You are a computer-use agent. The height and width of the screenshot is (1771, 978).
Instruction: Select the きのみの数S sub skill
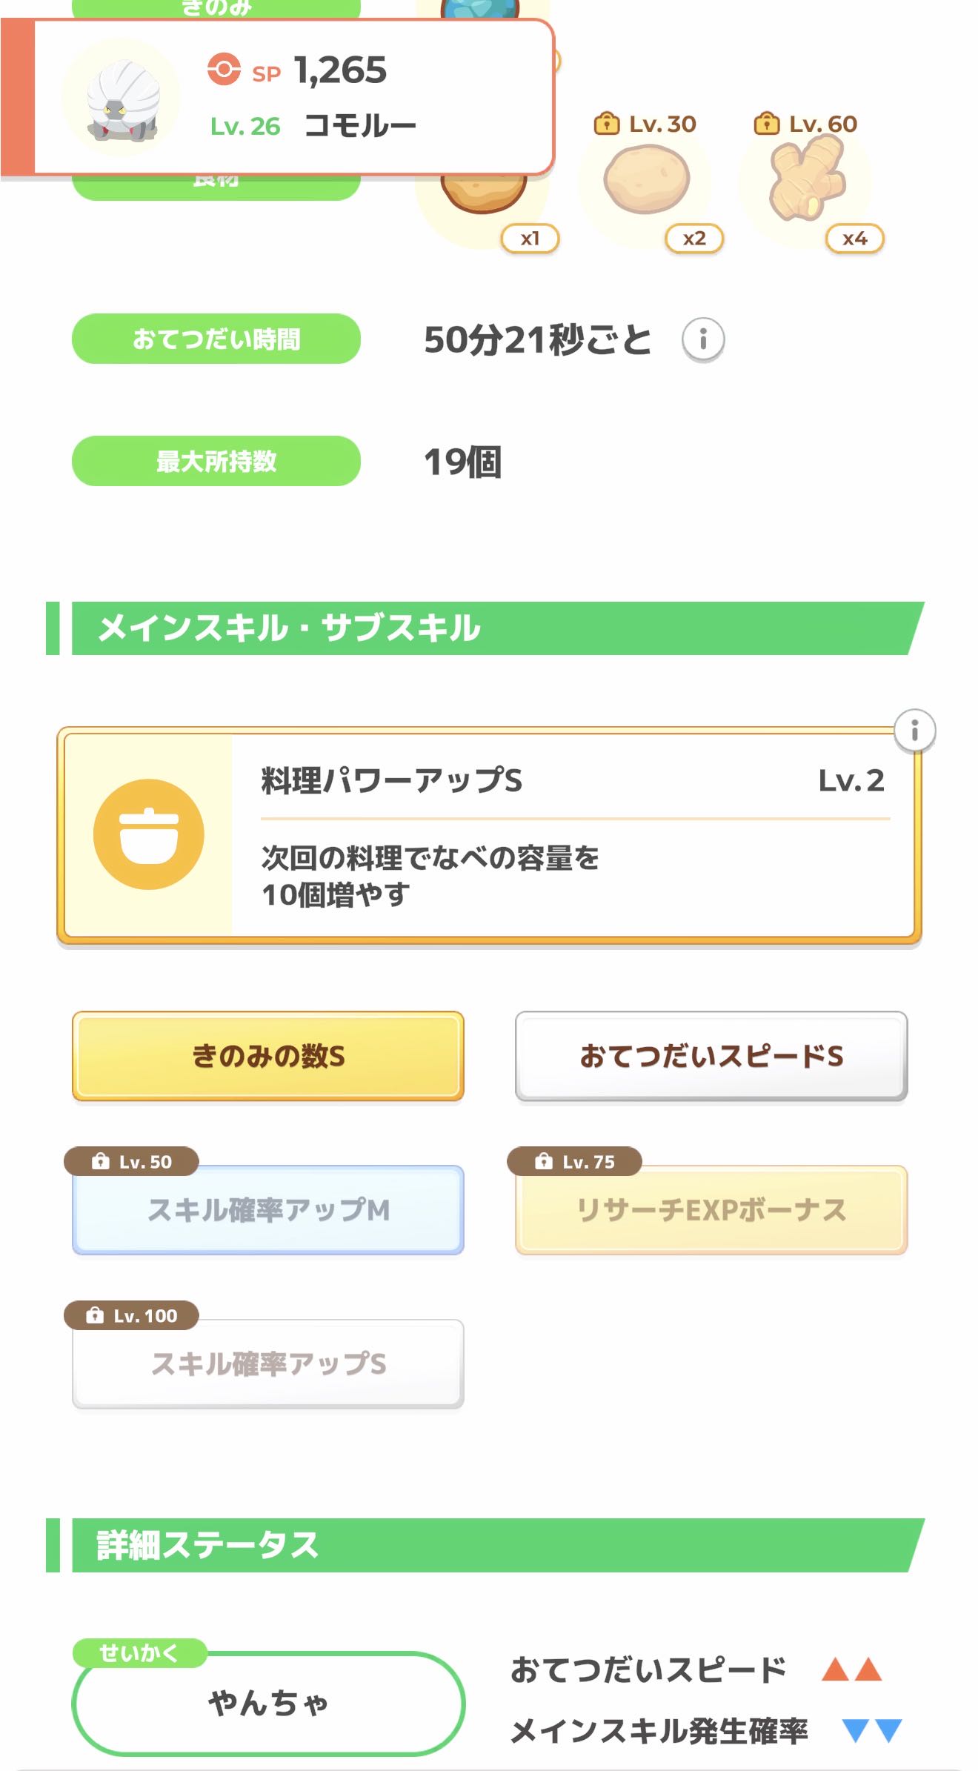click(x=267, y=1056)
